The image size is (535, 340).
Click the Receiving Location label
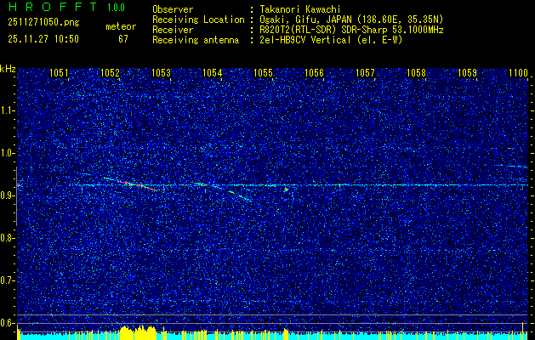click(x=198, y=20)
